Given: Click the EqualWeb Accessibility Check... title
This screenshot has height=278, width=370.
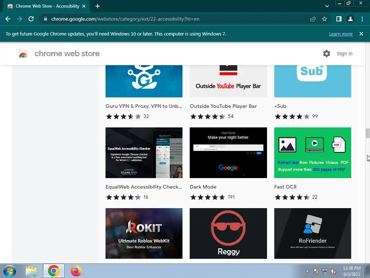Looking at the screenshot, I should point(144,187).
